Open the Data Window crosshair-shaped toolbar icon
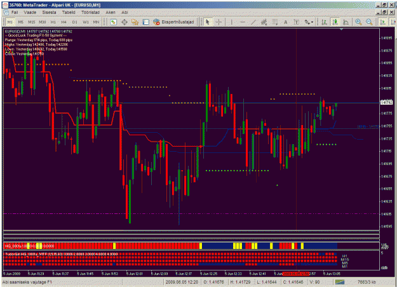 [x=124, y=22]
